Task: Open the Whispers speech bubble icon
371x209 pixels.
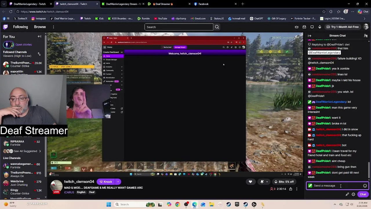Action: click(x=312, y=27)
